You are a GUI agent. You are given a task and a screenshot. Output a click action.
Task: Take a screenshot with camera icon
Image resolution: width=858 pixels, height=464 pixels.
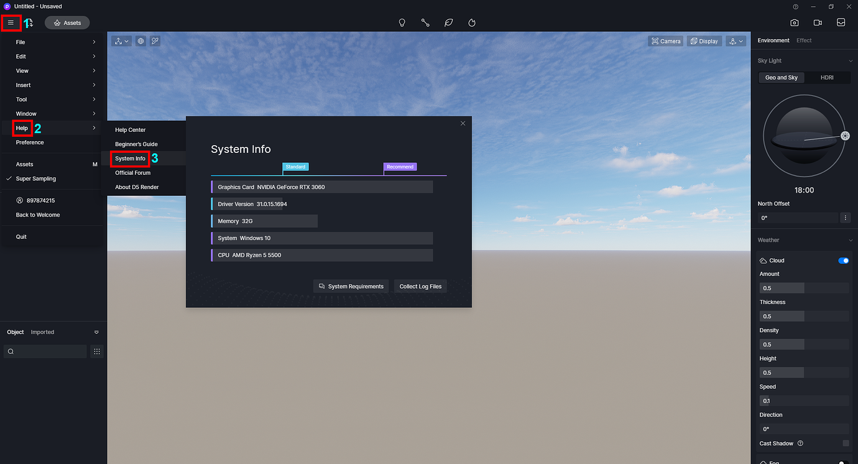[x=794, y=22]
